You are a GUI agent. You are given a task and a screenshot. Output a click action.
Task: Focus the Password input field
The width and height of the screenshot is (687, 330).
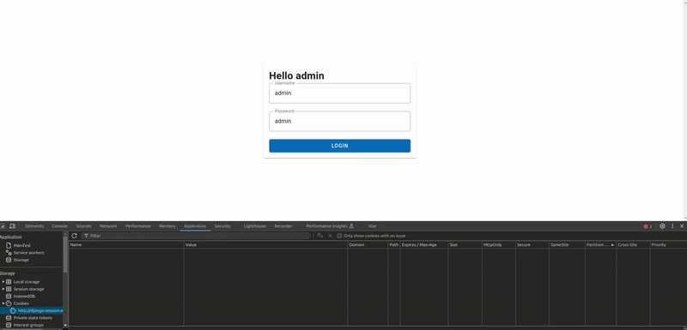click(x=339, y=121)
